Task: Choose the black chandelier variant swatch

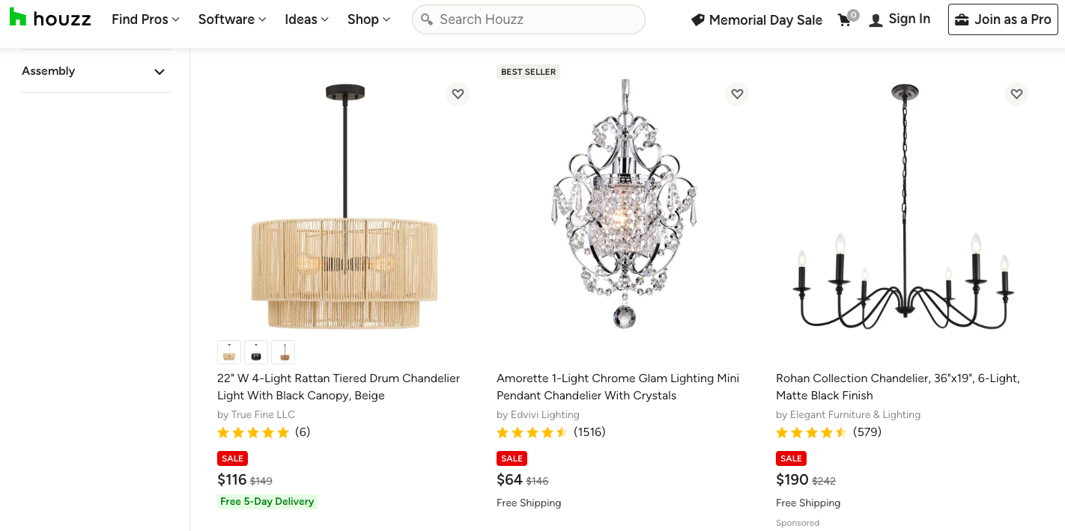Action: tap(256, 352)
